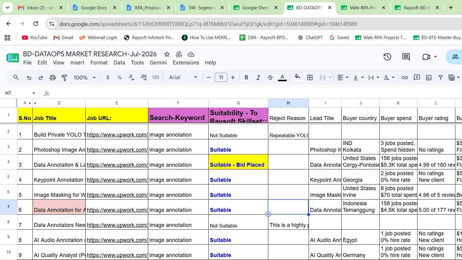Click the insert link icon
The height and width of the screenshot is (260, 462).
(x=405, y=78)
